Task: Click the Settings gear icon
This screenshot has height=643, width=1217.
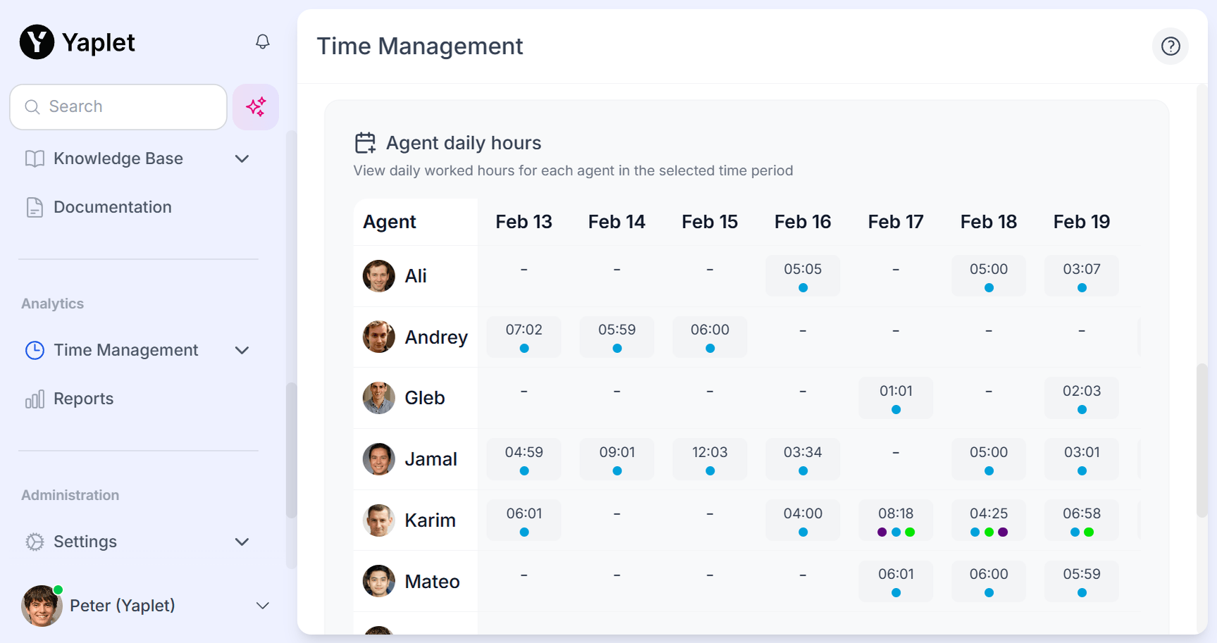Action: (x=35, y=542)
